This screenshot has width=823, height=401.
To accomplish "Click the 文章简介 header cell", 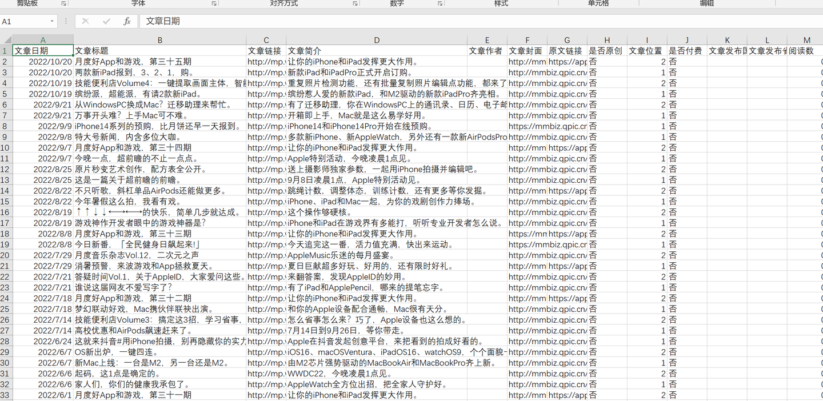I will point(377,51).
